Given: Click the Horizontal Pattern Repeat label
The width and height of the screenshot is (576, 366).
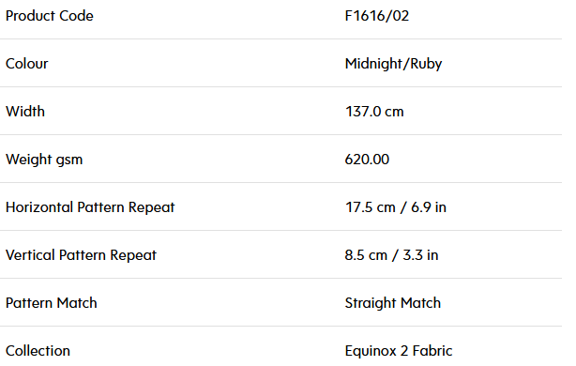Looking at the screenshot, I should click(x=90, y=207).
